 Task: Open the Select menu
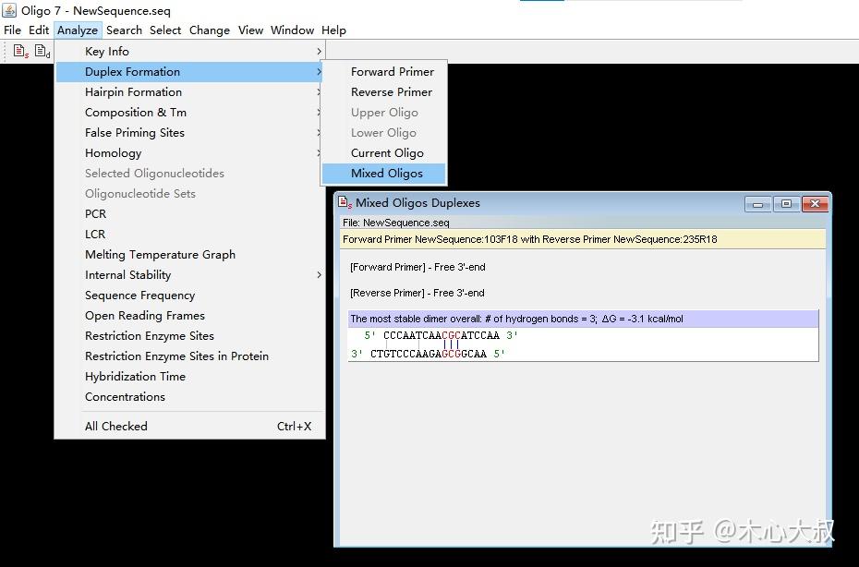tap(165, 30)
